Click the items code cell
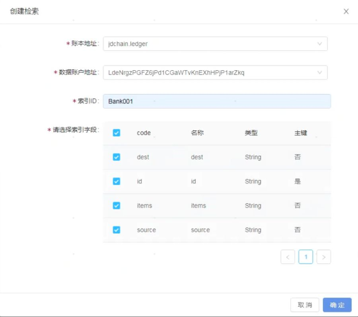Screen dimensions: 358x317 click(x=144, y=206)
